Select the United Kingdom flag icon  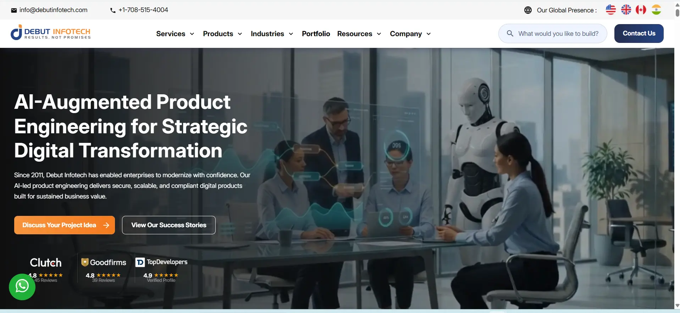click(626, 10)
